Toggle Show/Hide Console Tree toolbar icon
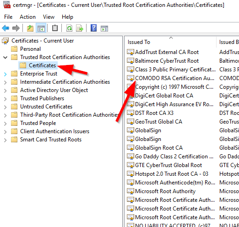 click(x=41, y=28)
